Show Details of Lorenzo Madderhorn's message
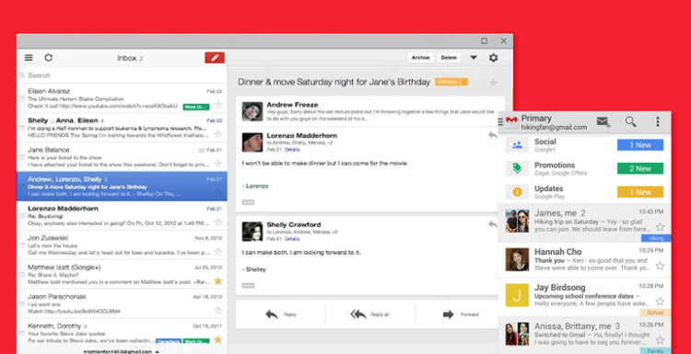691x354 pixels. (292, 150)
